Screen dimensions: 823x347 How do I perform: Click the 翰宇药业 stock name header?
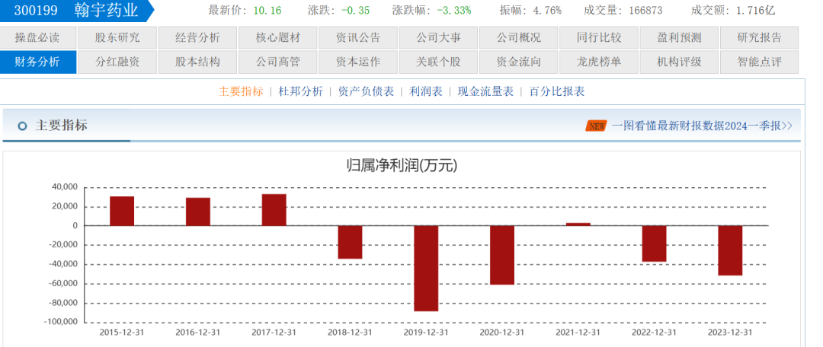pyautogui.click(x=106, y=11)
